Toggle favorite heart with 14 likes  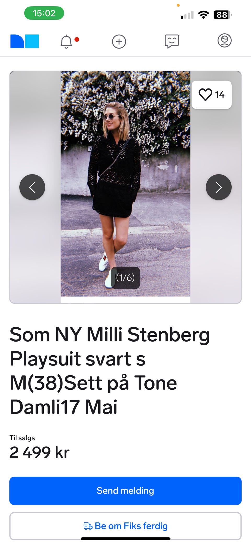pyautogui.click(x=212, y=95)
